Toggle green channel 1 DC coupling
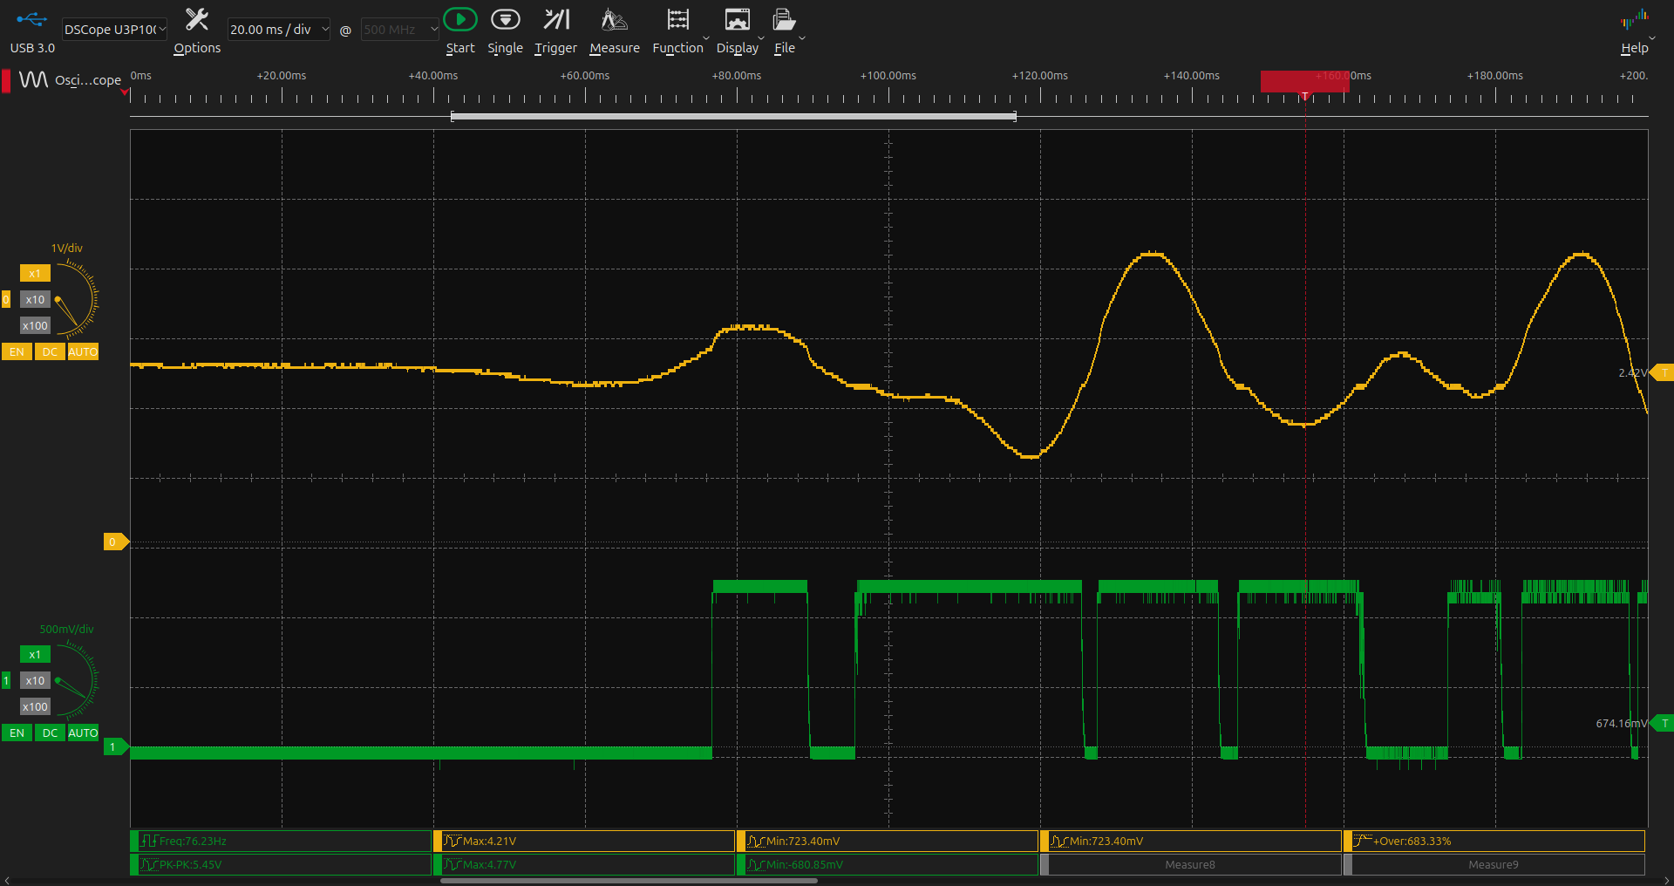The image size is (1674, 886). coord(50,733)
